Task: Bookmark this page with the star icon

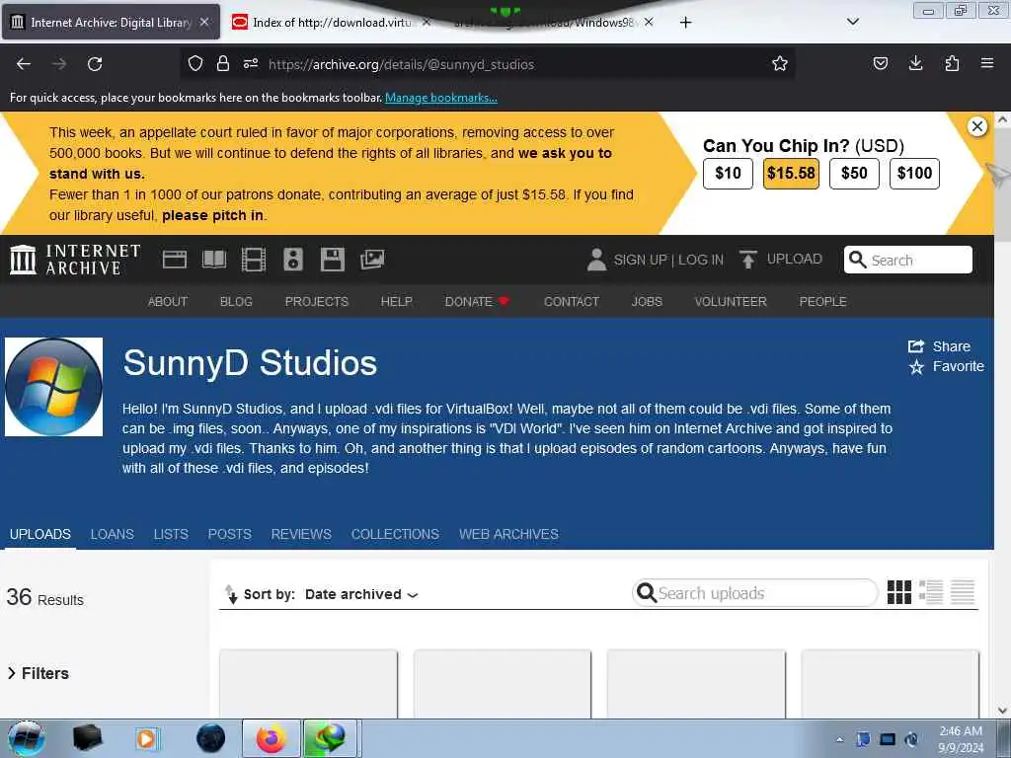Action: 780,63
